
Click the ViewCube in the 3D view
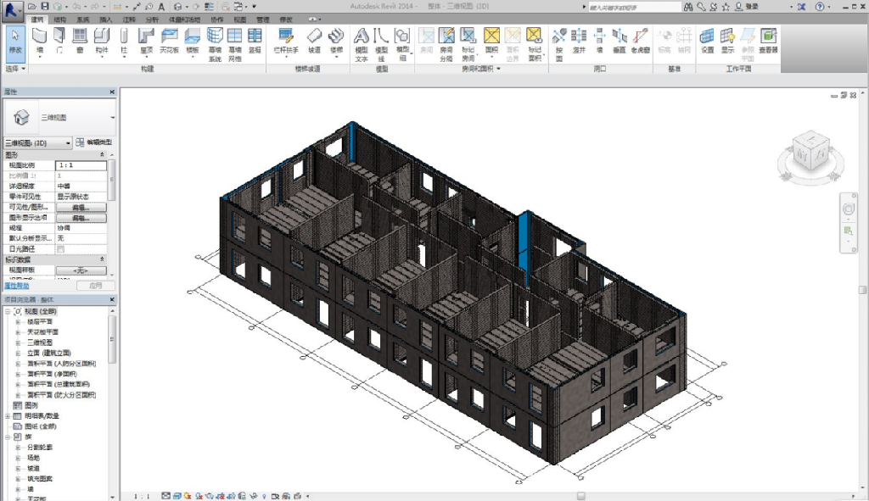tap(810, 153)
